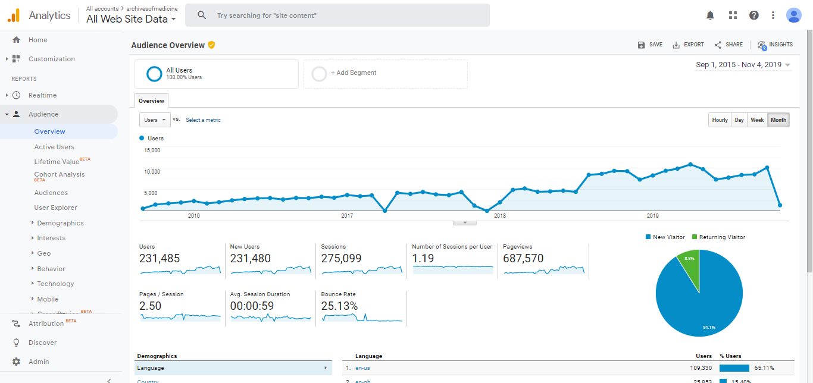The height and width of the screenshot is (383, 813).
Task: Open the Users metric dropdown
Action: (x=155, y=120)
